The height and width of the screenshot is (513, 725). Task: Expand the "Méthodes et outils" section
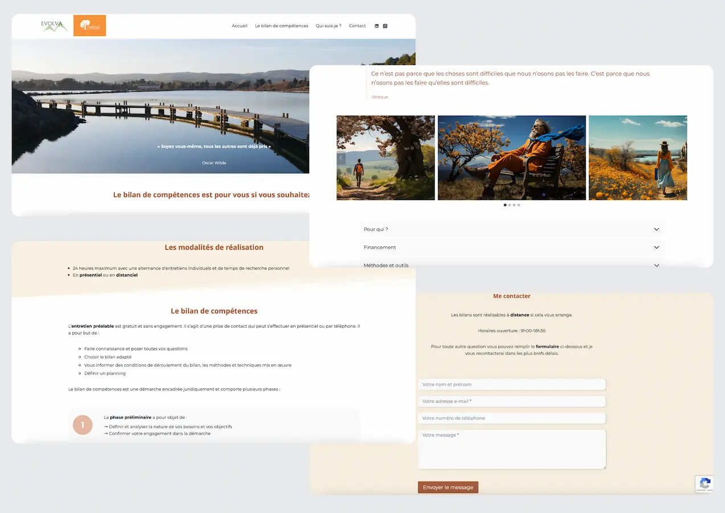[386, 265]
